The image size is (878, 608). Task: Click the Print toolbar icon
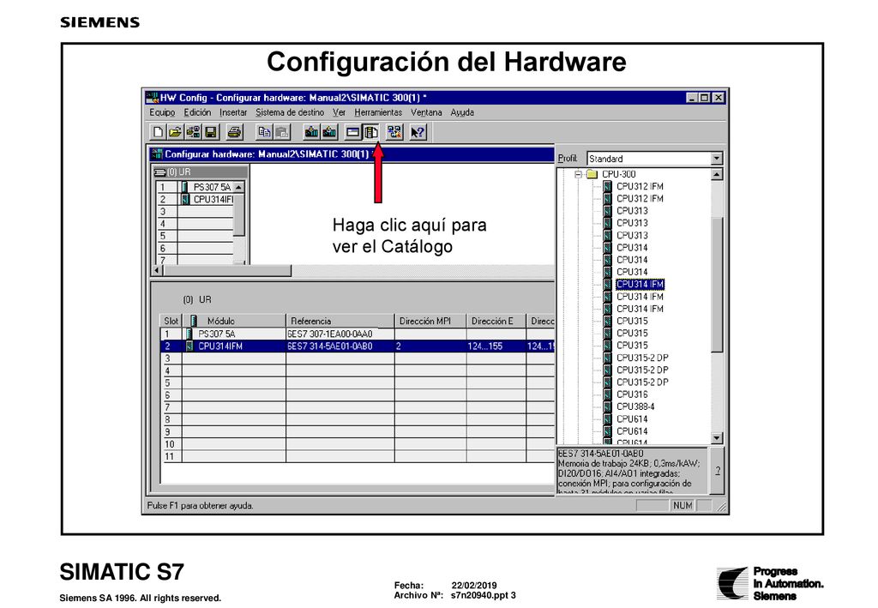tap(235, 132)
